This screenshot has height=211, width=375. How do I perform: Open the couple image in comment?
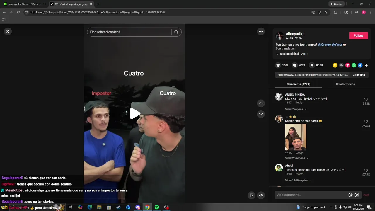296,137
